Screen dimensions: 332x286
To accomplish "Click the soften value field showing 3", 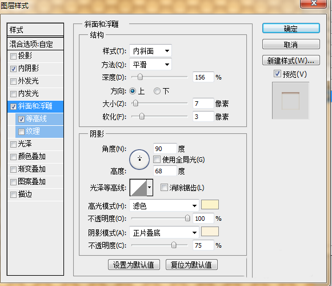I will 203,116.
